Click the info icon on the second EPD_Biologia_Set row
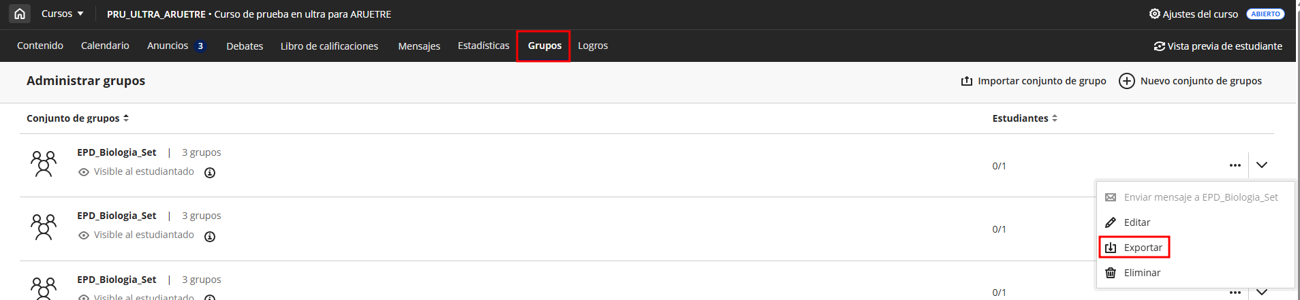Screen dimensions: 1300x300 tap(210, 237)
